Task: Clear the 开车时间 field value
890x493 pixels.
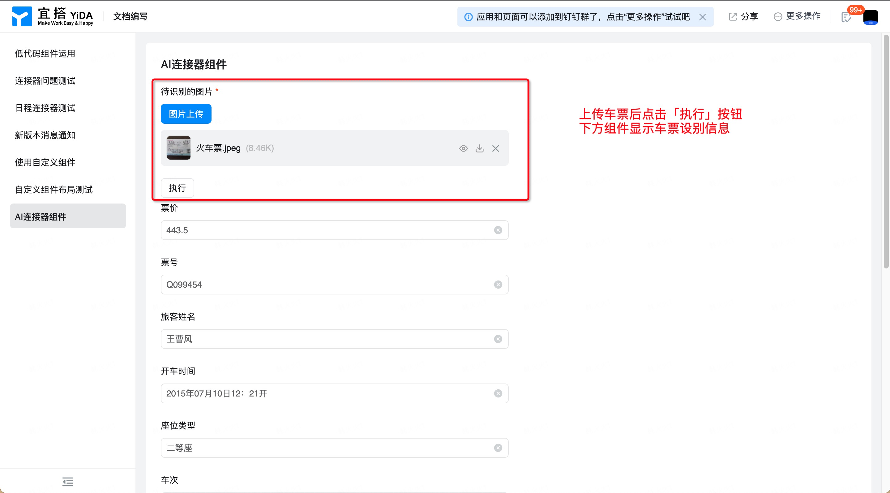Action: click(x=498, y=393)
